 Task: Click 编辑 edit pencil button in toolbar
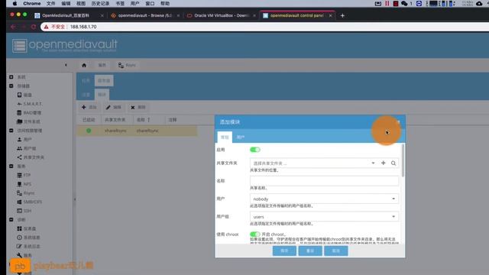[114, 107]
